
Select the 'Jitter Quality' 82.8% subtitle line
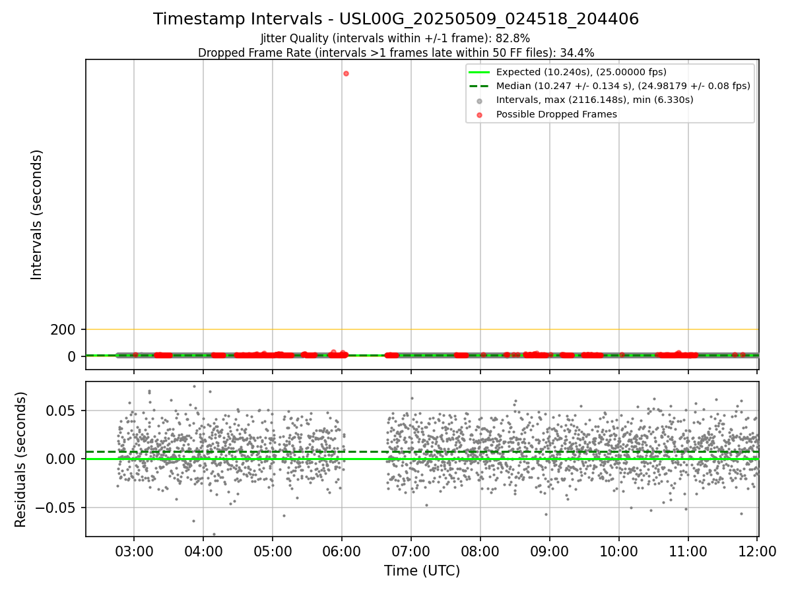396,38
